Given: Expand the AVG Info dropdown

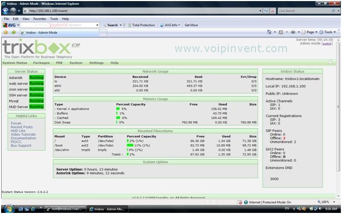Looking at the screenshot, I should point(170,25).
